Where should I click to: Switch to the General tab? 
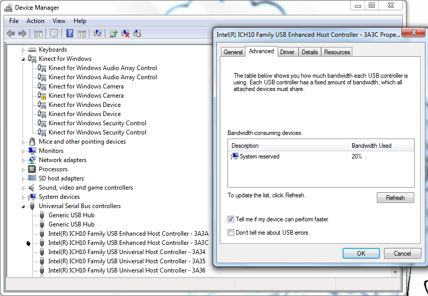tap(233, 52)
